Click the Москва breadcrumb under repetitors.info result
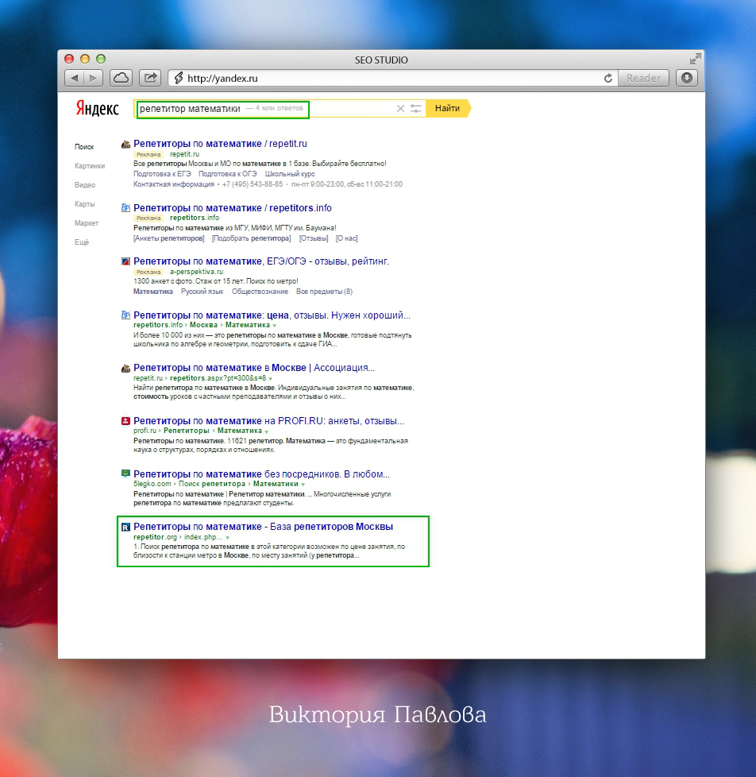 [203, 325]
